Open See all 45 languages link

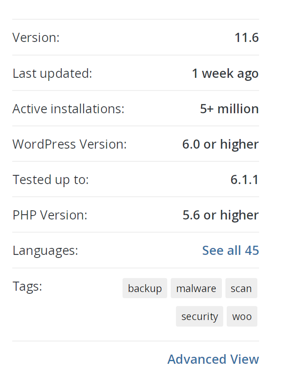[x=231, y=250]
